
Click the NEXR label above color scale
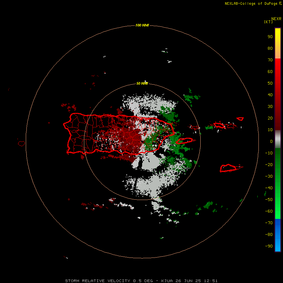[x=276, y=19]
